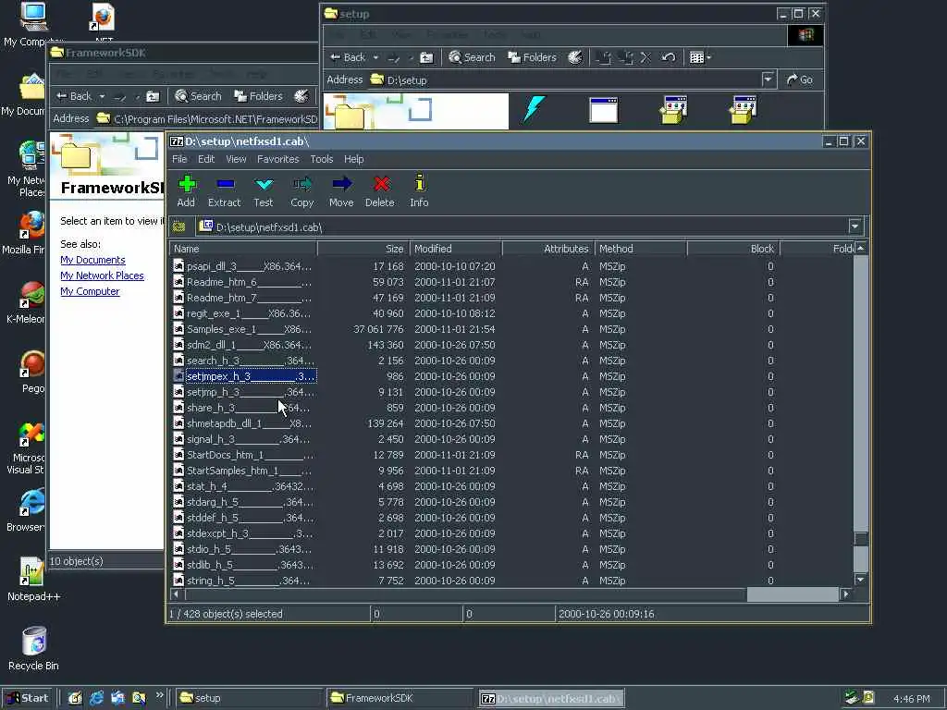This screenshot has height=710, width=947.
Task: Open the Edit menu in 7-Zip
Action: [206, 159]
